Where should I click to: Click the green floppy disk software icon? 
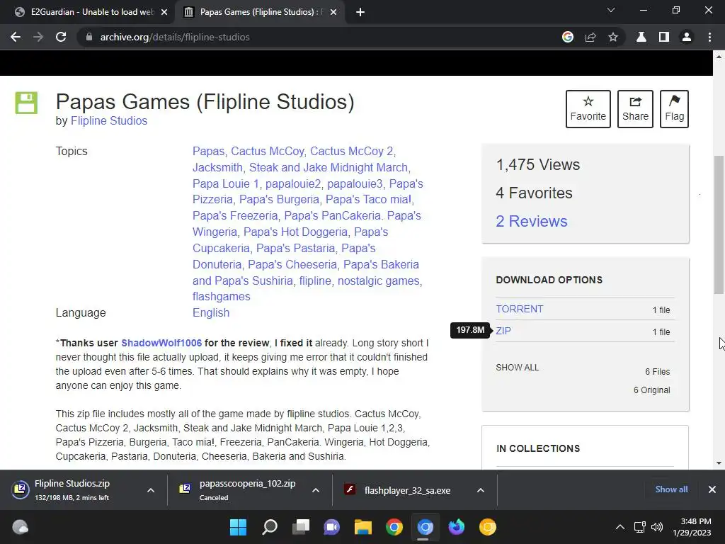coord(26,103)
